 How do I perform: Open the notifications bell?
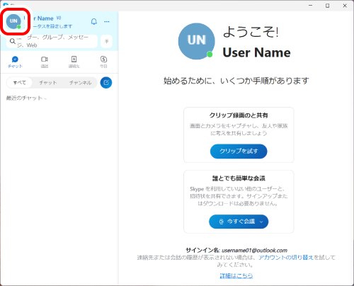coord(94,22)
